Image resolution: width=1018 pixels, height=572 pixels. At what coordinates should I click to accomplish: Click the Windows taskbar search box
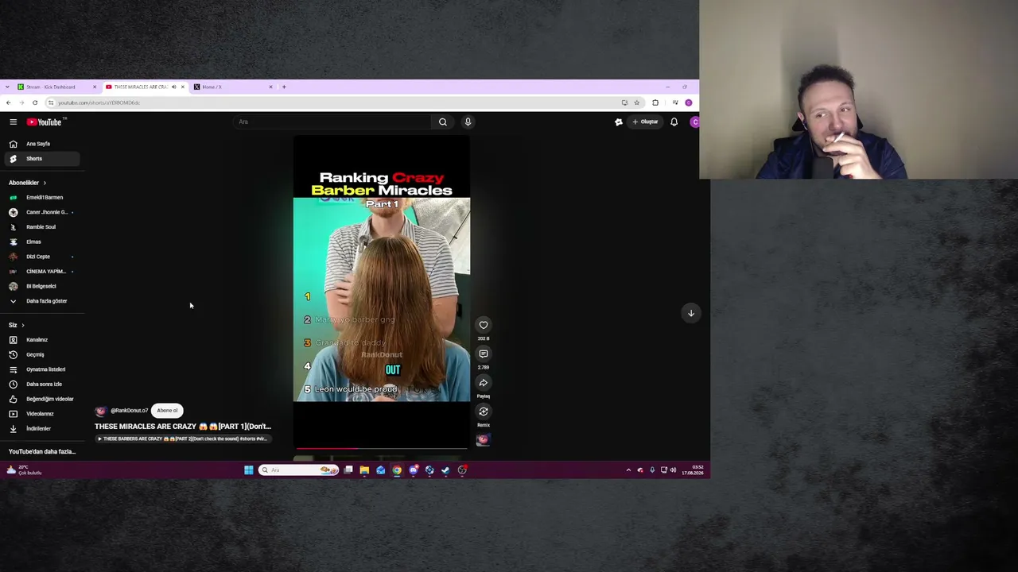point(298,470)
